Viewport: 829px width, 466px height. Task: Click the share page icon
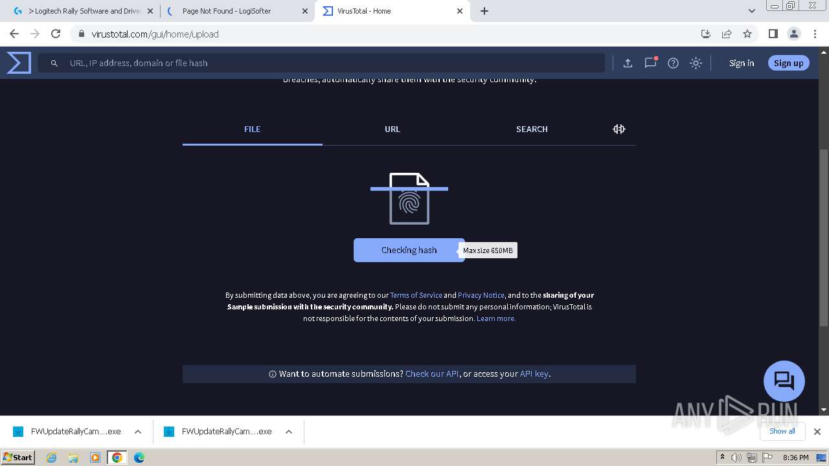pyautogui.click(x=727, y=34)
